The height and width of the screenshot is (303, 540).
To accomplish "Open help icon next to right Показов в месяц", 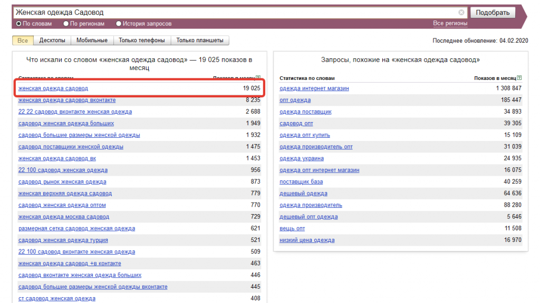I will click(x=519, y=78).
